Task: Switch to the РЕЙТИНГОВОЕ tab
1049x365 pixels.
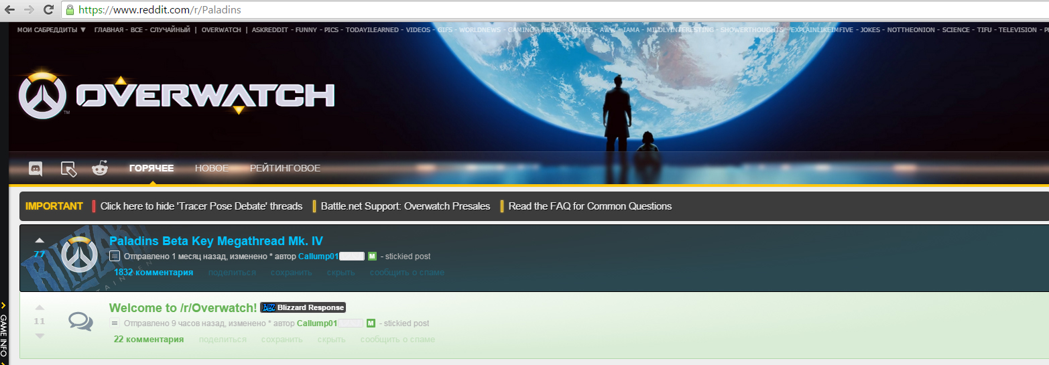Action: (285, 168)
